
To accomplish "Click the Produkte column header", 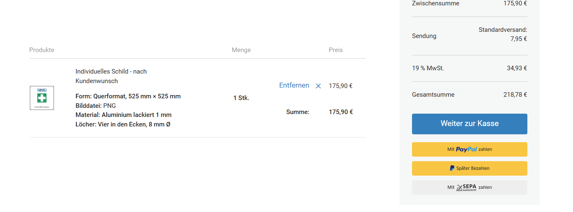I will 42,50.
